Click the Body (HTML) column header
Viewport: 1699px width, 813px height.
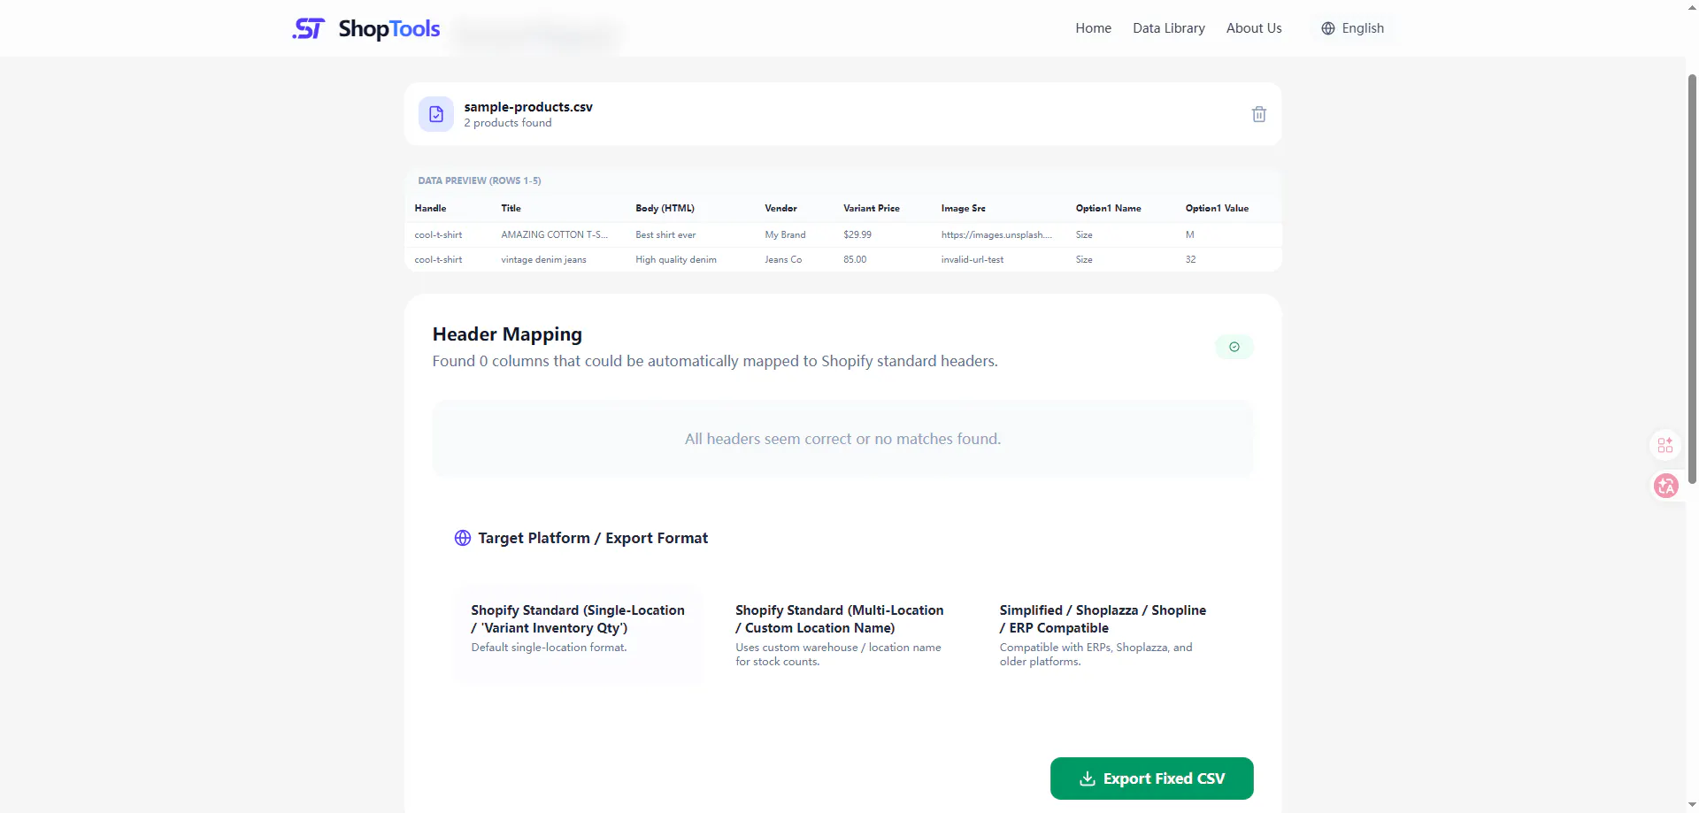(x=665, y=208)
